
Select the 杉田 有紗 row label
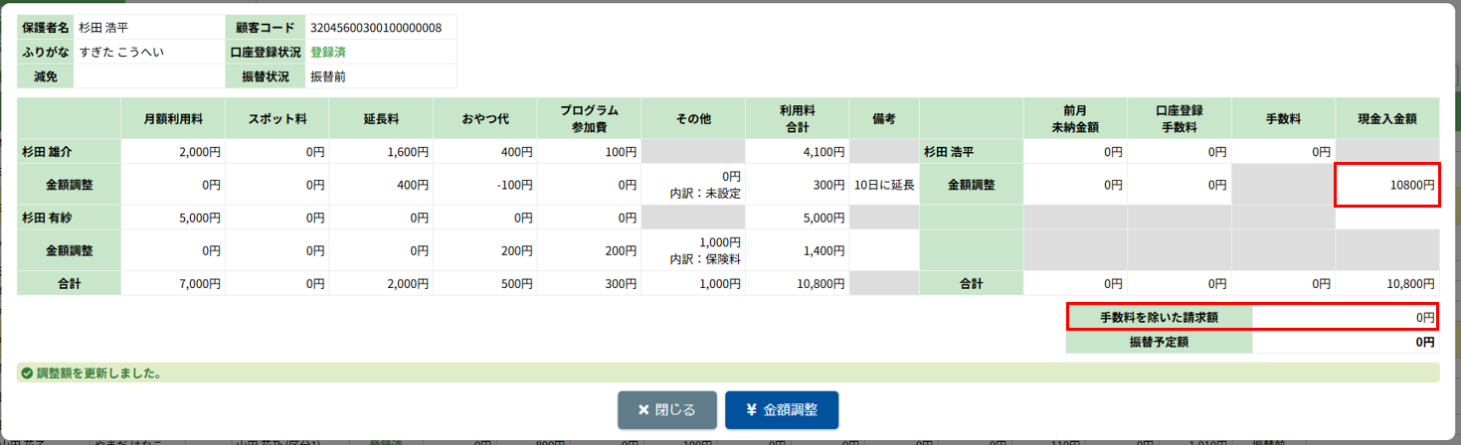48,218
